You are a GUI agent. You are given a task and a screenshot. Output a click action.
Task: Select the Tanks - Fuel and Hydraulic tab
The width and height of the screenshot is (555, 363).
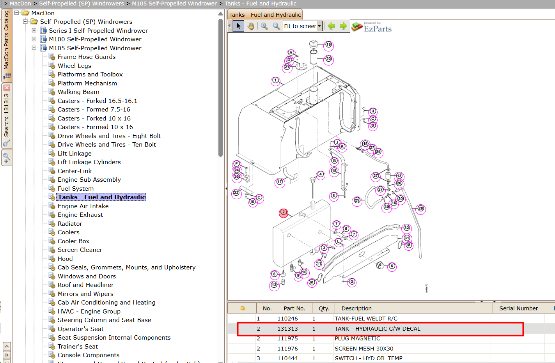[x=265, y=15]
